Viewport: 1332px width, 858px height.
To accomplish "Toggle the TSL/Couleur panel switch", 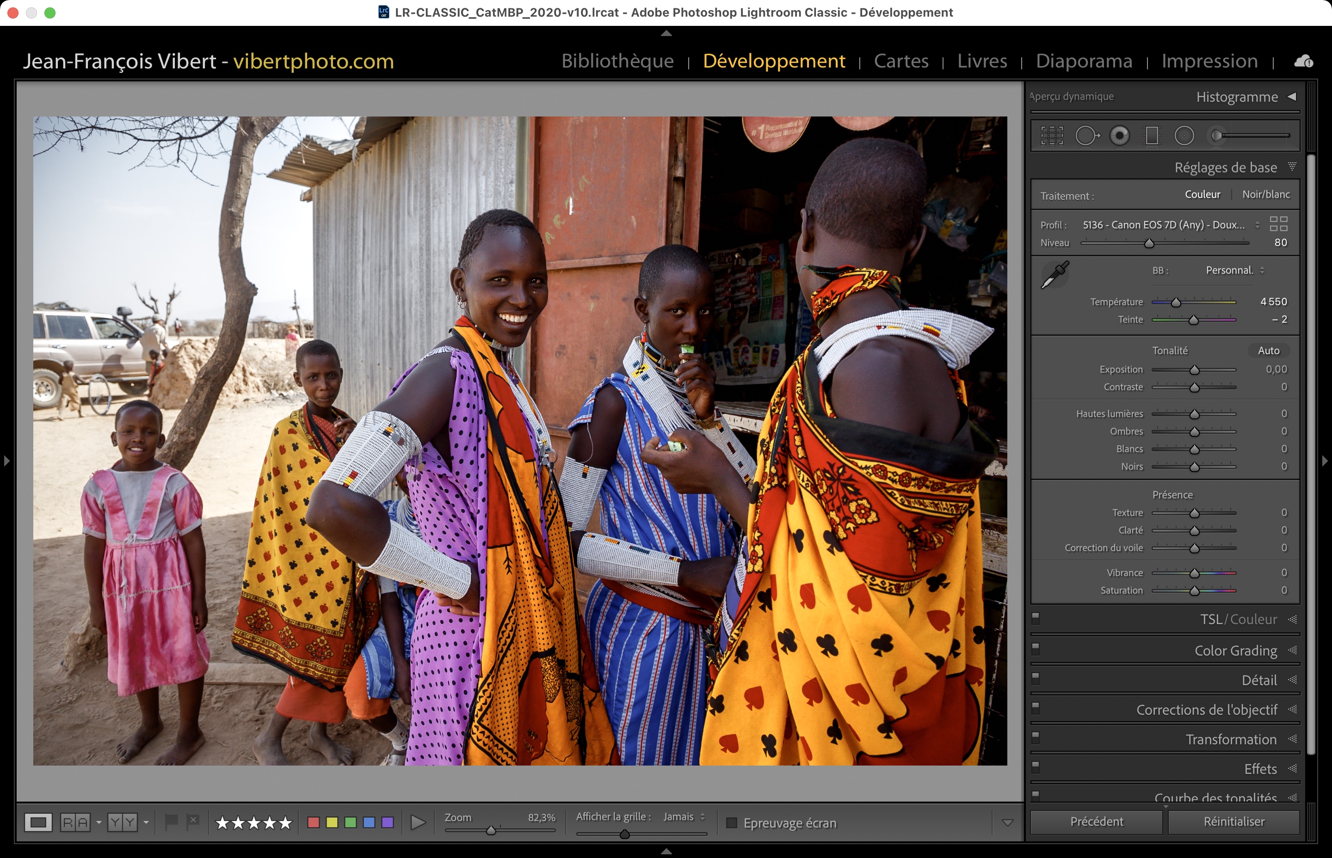I will pos(1036,618).
